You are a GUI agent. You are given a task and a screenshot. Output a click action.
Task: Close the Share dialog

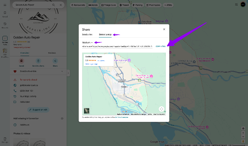point(164,29)
